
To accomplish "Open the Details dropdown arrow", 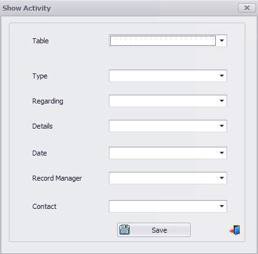I will point(222,126).
